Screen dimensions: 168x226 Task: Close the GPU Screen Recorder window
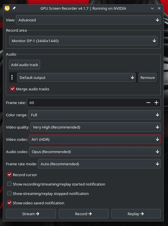[159, 8]
